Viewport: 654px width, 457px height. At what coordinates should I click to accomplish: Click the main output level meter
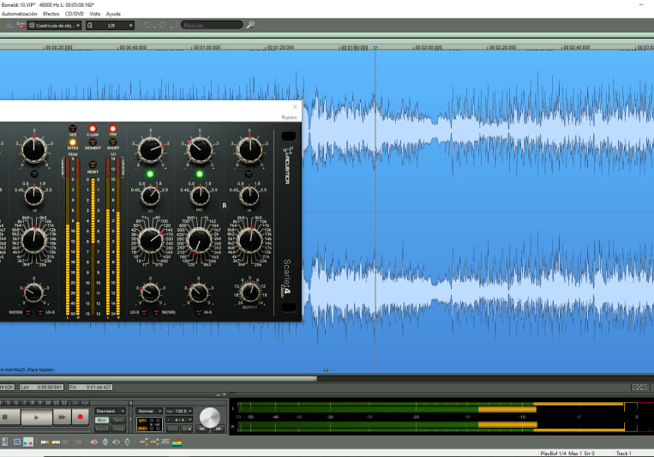point(441,417)
